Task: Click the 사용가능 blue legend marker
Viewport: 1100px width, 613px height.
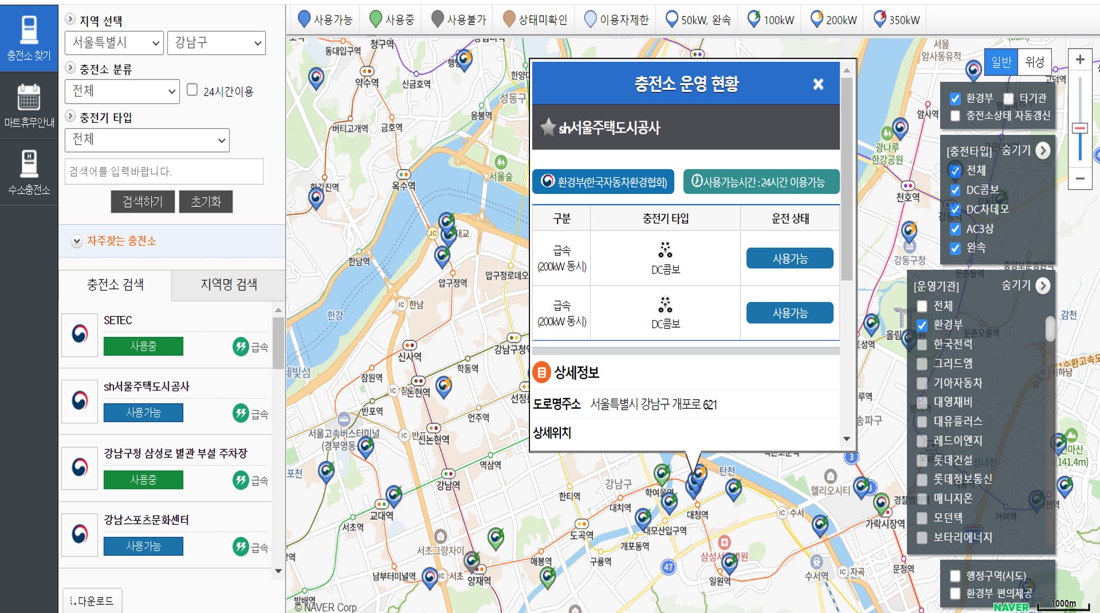Action: (x=304, y=19)
